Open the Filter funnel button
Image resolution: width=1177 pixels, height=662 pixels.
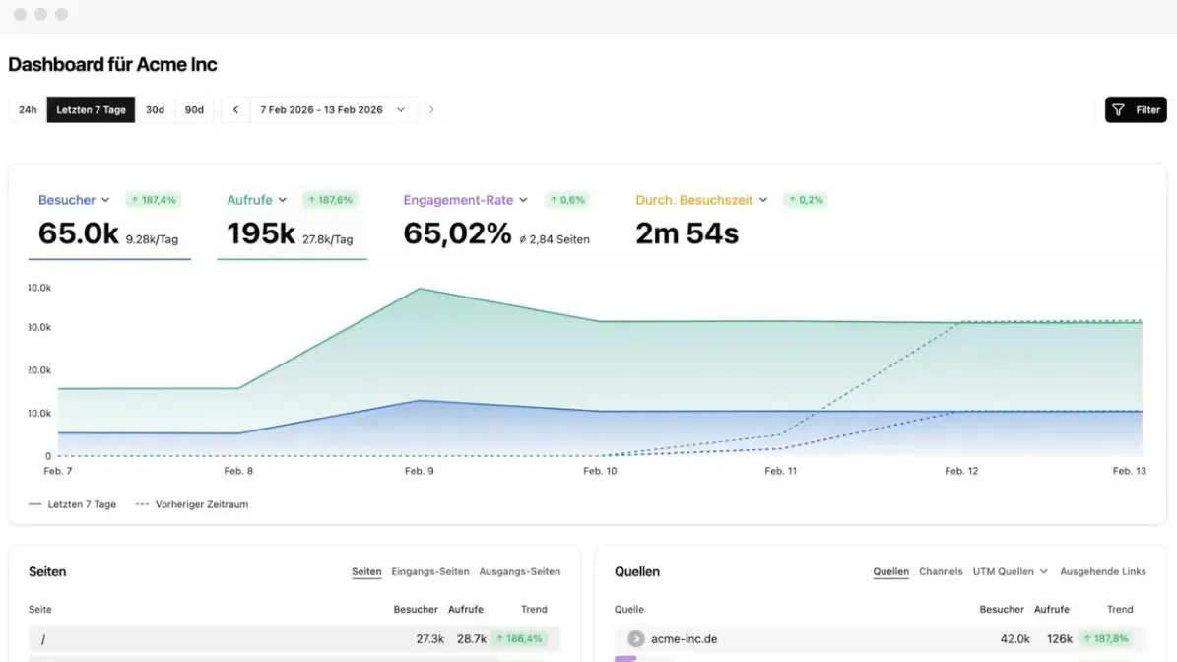pyautogui.click(x=1135, y=109)
